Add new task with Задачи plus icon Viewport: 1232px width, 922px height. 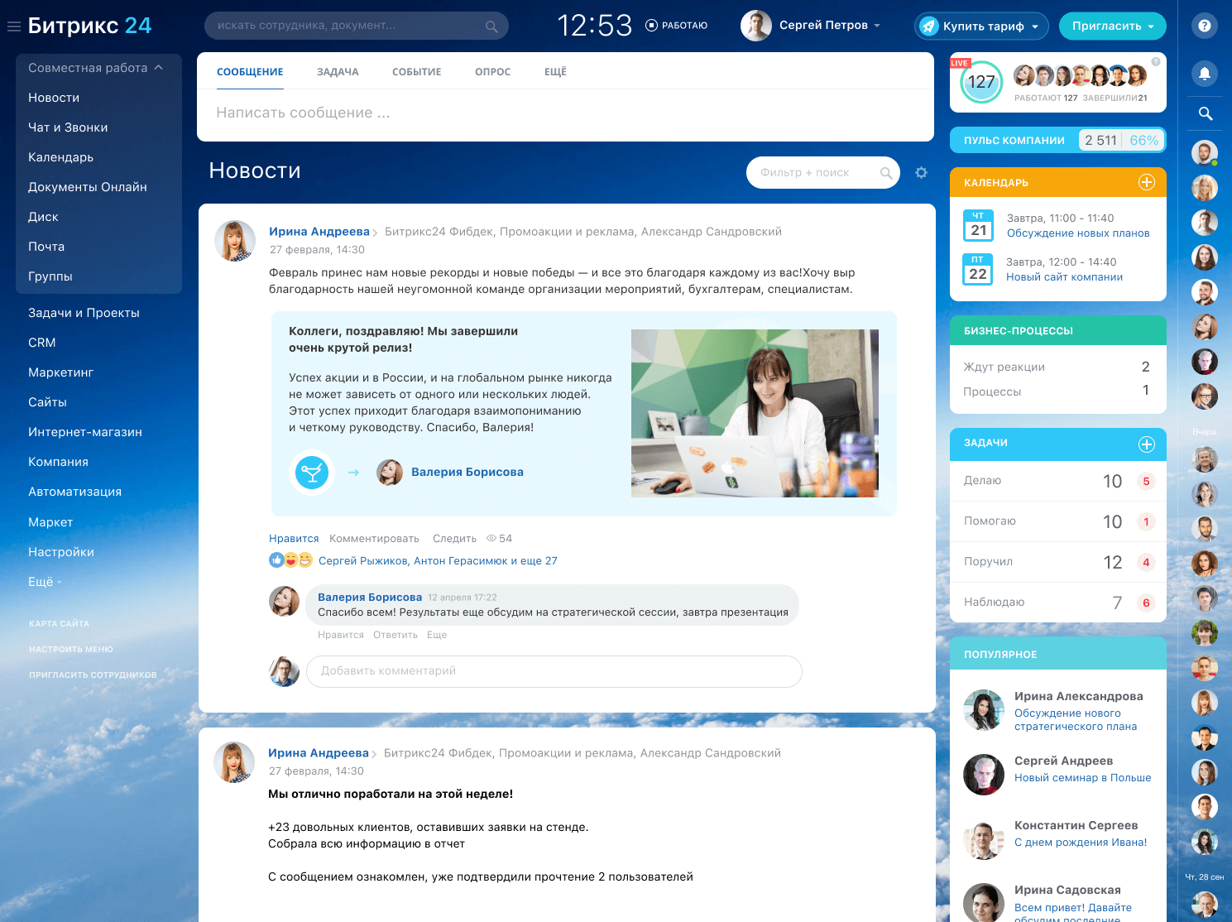pyautogui.click(x=1146, y=444)
